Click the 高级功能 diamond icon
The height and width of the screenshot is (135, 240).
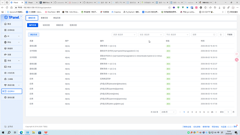point(5,85)
